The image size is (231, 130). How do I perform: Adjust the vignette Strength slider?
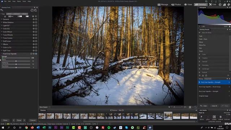16,58
